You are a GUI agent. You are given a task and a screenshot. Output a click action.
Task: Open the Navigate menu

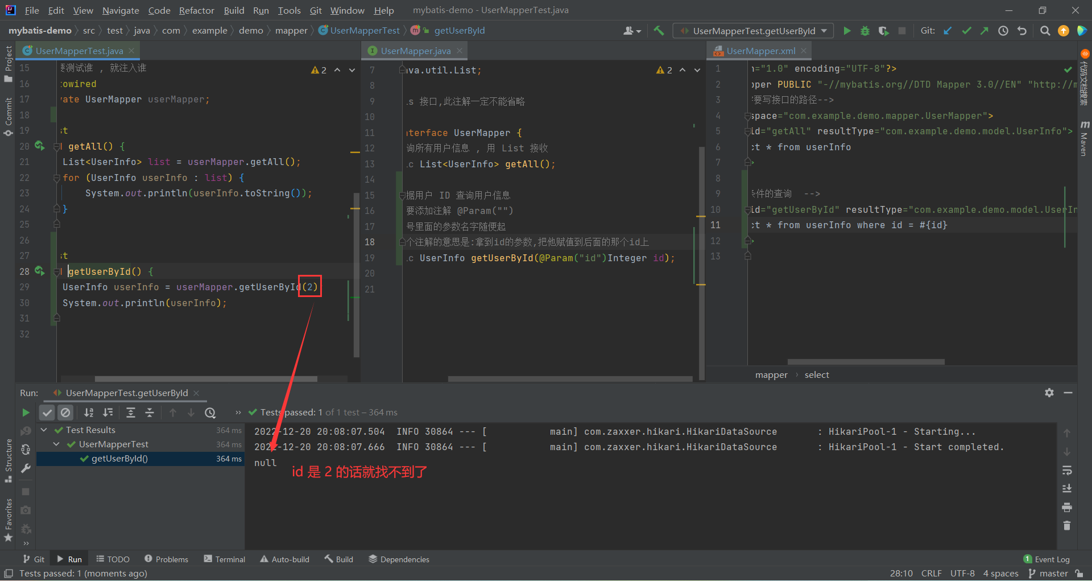click(x=121, y=10)
